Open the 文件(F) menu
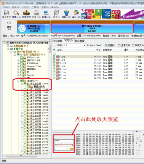Image resolution: width=144 pixels, height=164 pixels. [x=6, y=7]
